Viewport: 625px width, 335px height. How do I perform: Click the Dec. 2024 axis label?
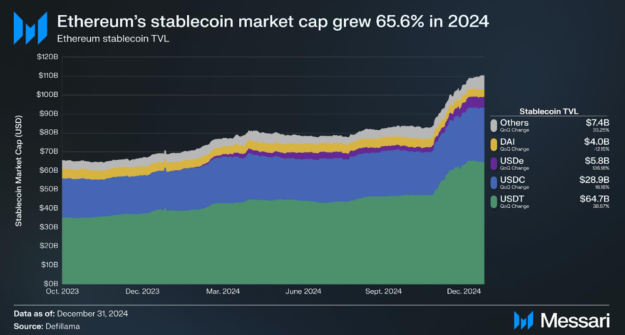coord(464,291)
